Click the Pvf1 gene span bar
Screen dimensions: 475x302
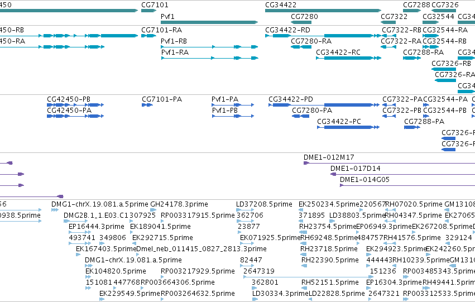pyautogui.click(x=209, y=22)
